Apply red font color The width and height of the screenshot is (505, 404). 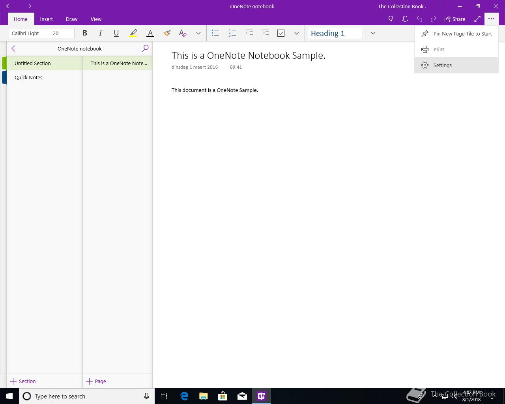coord(150,33)
